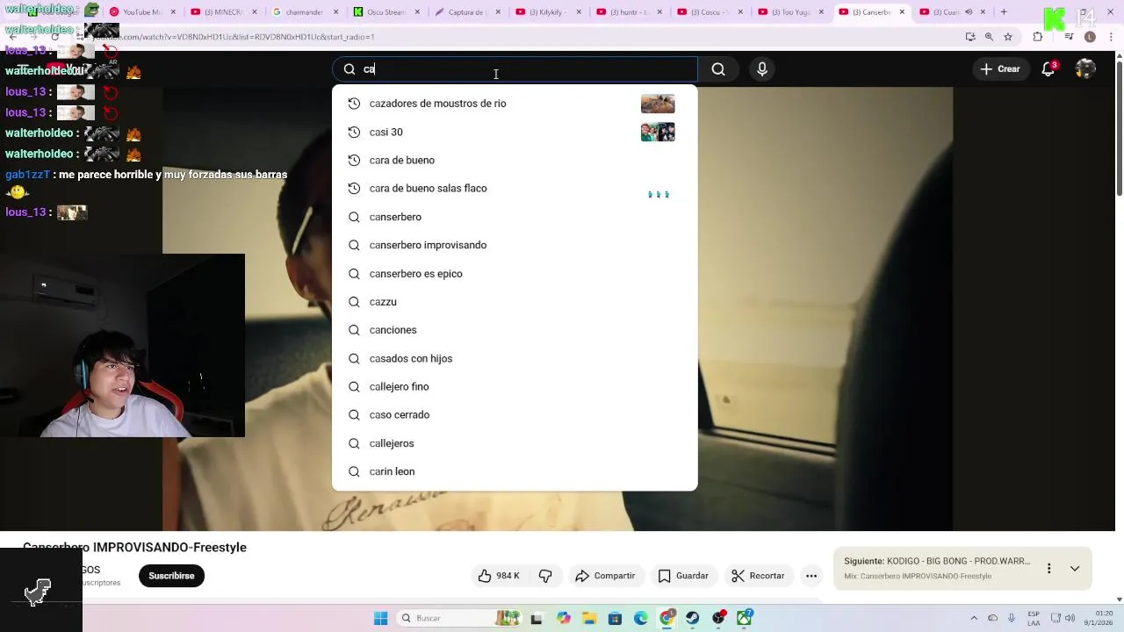Open OBS Studio from the taskbar
1124x632 pixels.
click(719, 618)
